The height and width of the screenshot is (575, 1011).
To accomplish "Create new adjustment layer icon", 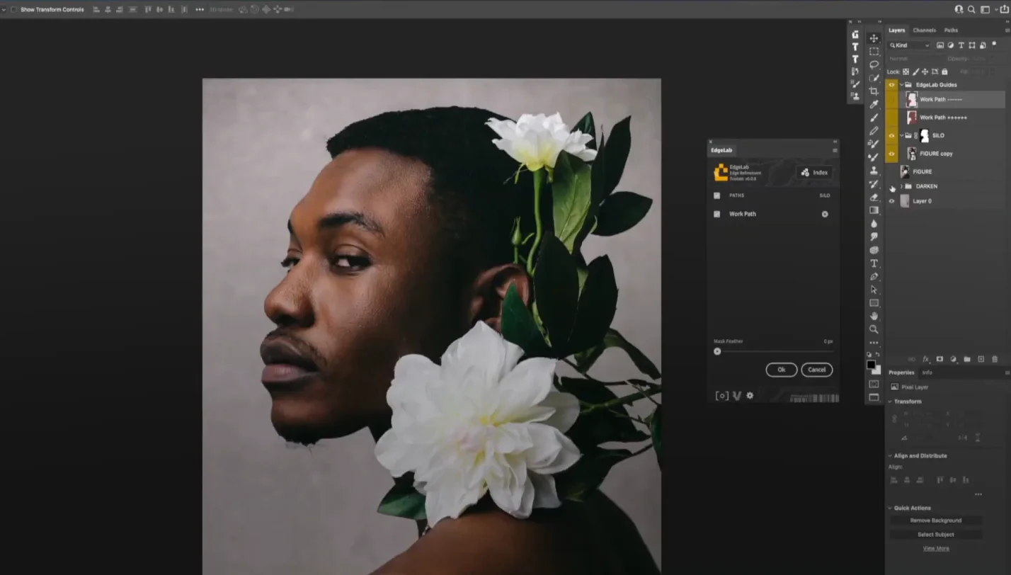I will click(x=953, y=359).
